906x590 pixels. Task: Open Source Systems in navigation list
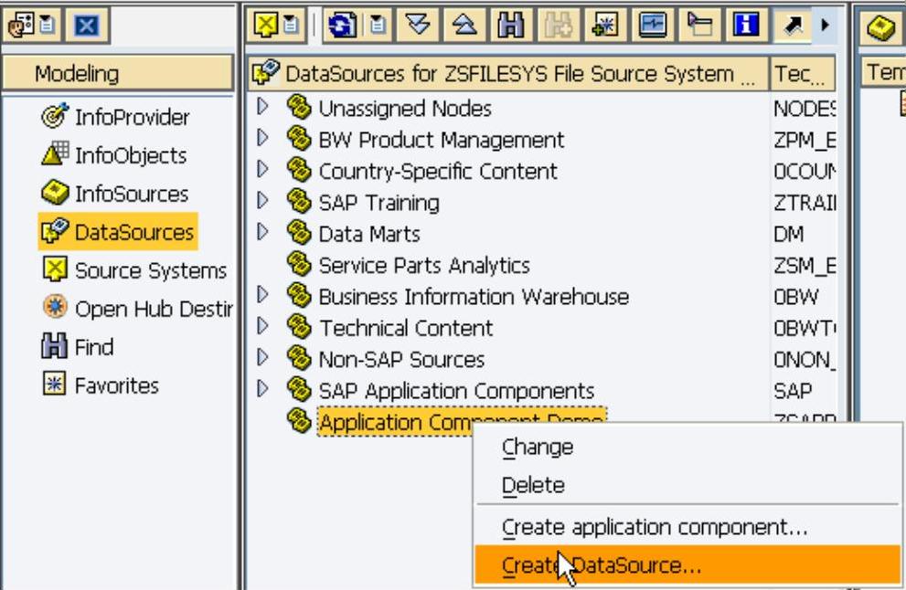tap(150, 270)
